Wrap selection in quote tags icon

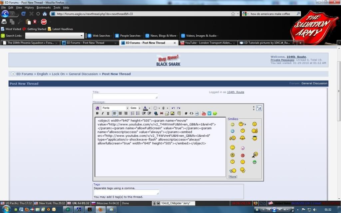(x=179, y=113)
